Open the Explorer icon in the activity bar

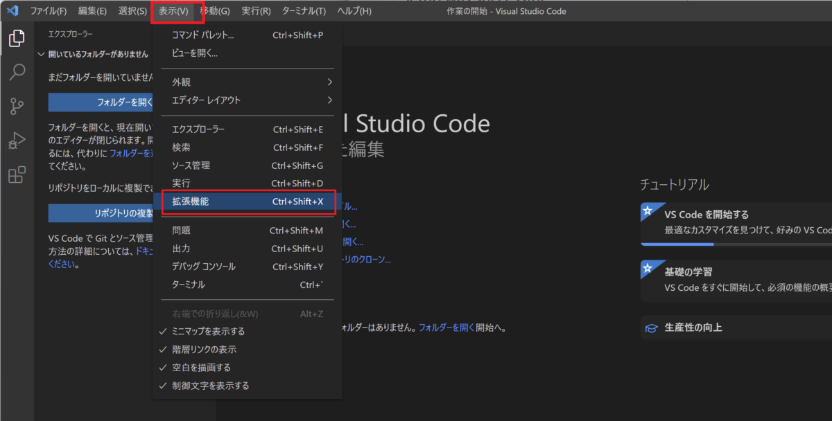tap(15, 39)
